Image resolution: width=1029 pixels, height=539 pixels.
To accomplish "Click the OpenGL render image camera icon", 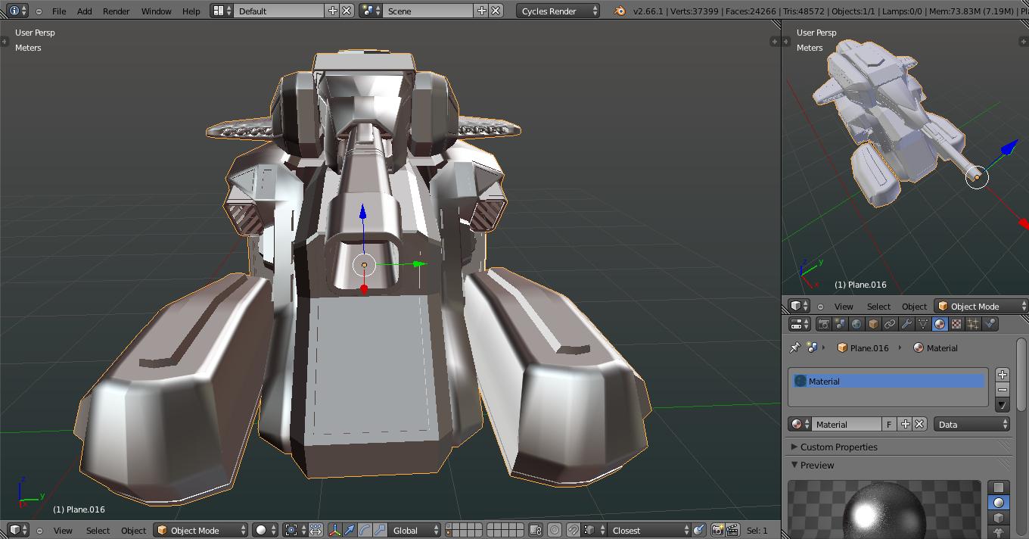I will click(x=717, y=530).
